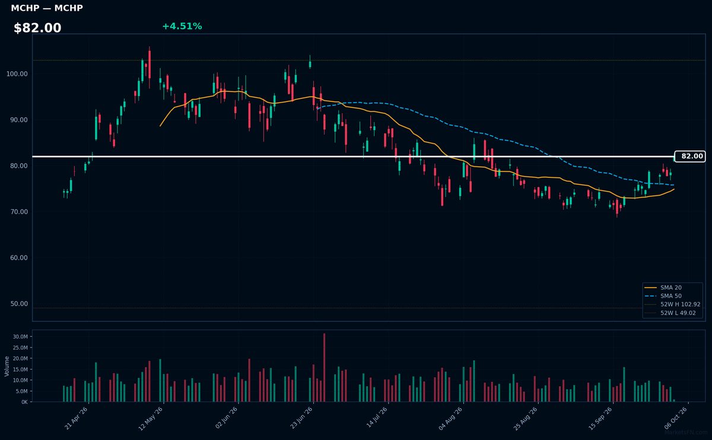Screen dimensions: 712x440
Task: Click the 25 Aug '26 date label
Action: tap(526, 418)
